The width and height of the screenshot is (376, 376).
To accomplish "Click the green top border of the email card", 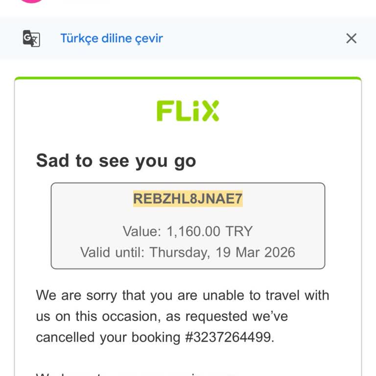I will click(x=188, y=78).
